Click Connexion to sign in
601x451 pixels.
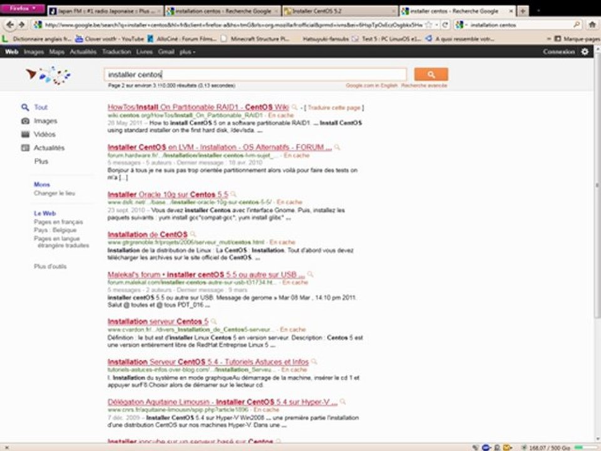point(559,52)
